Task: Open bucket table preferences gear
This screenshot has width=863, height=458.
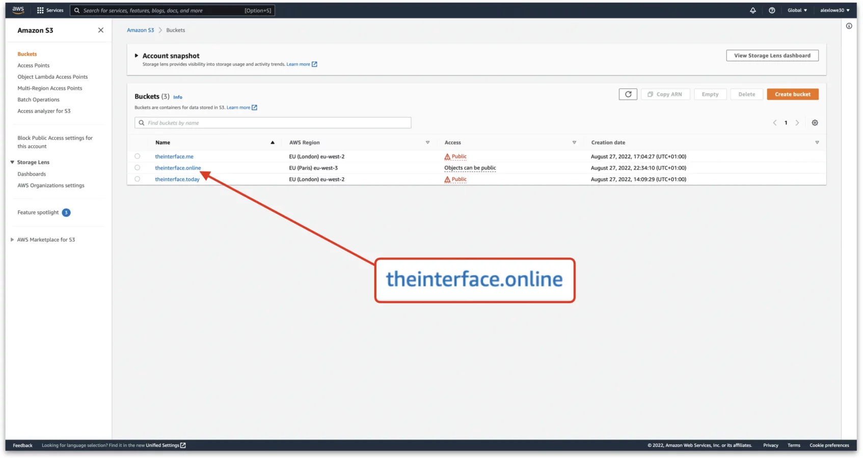Action: tap(815, 123)
